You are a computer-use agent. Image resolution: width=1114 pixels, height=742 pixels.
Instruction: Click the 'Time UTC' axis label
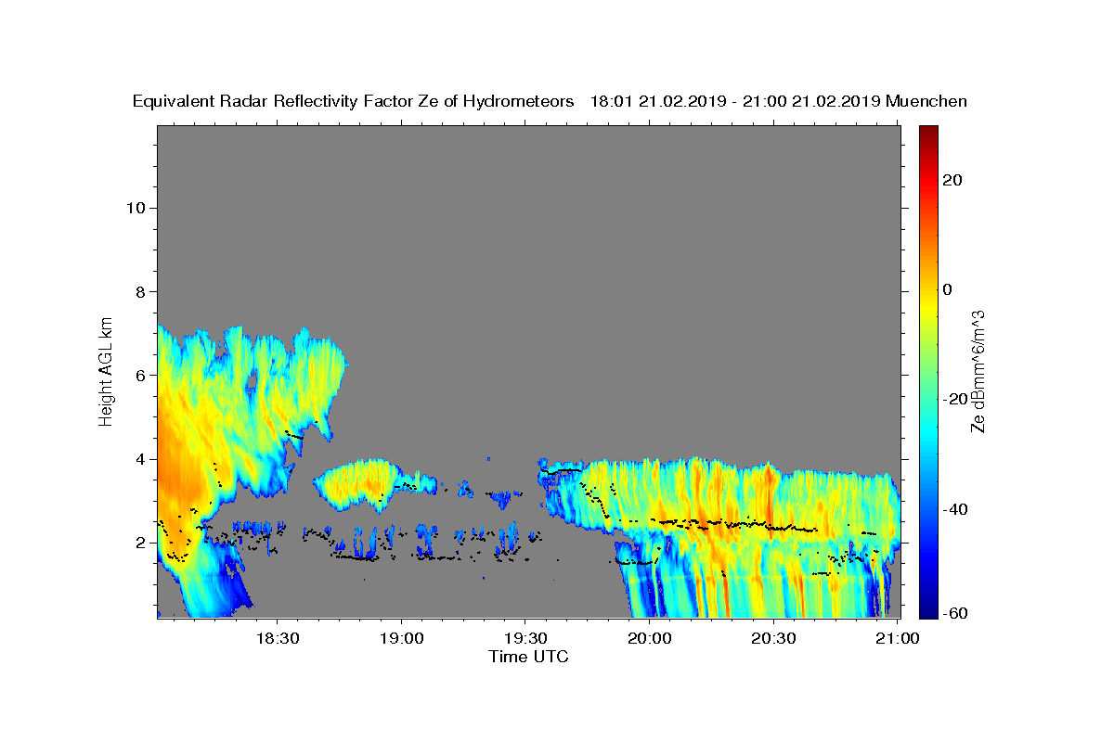(528, 657)
